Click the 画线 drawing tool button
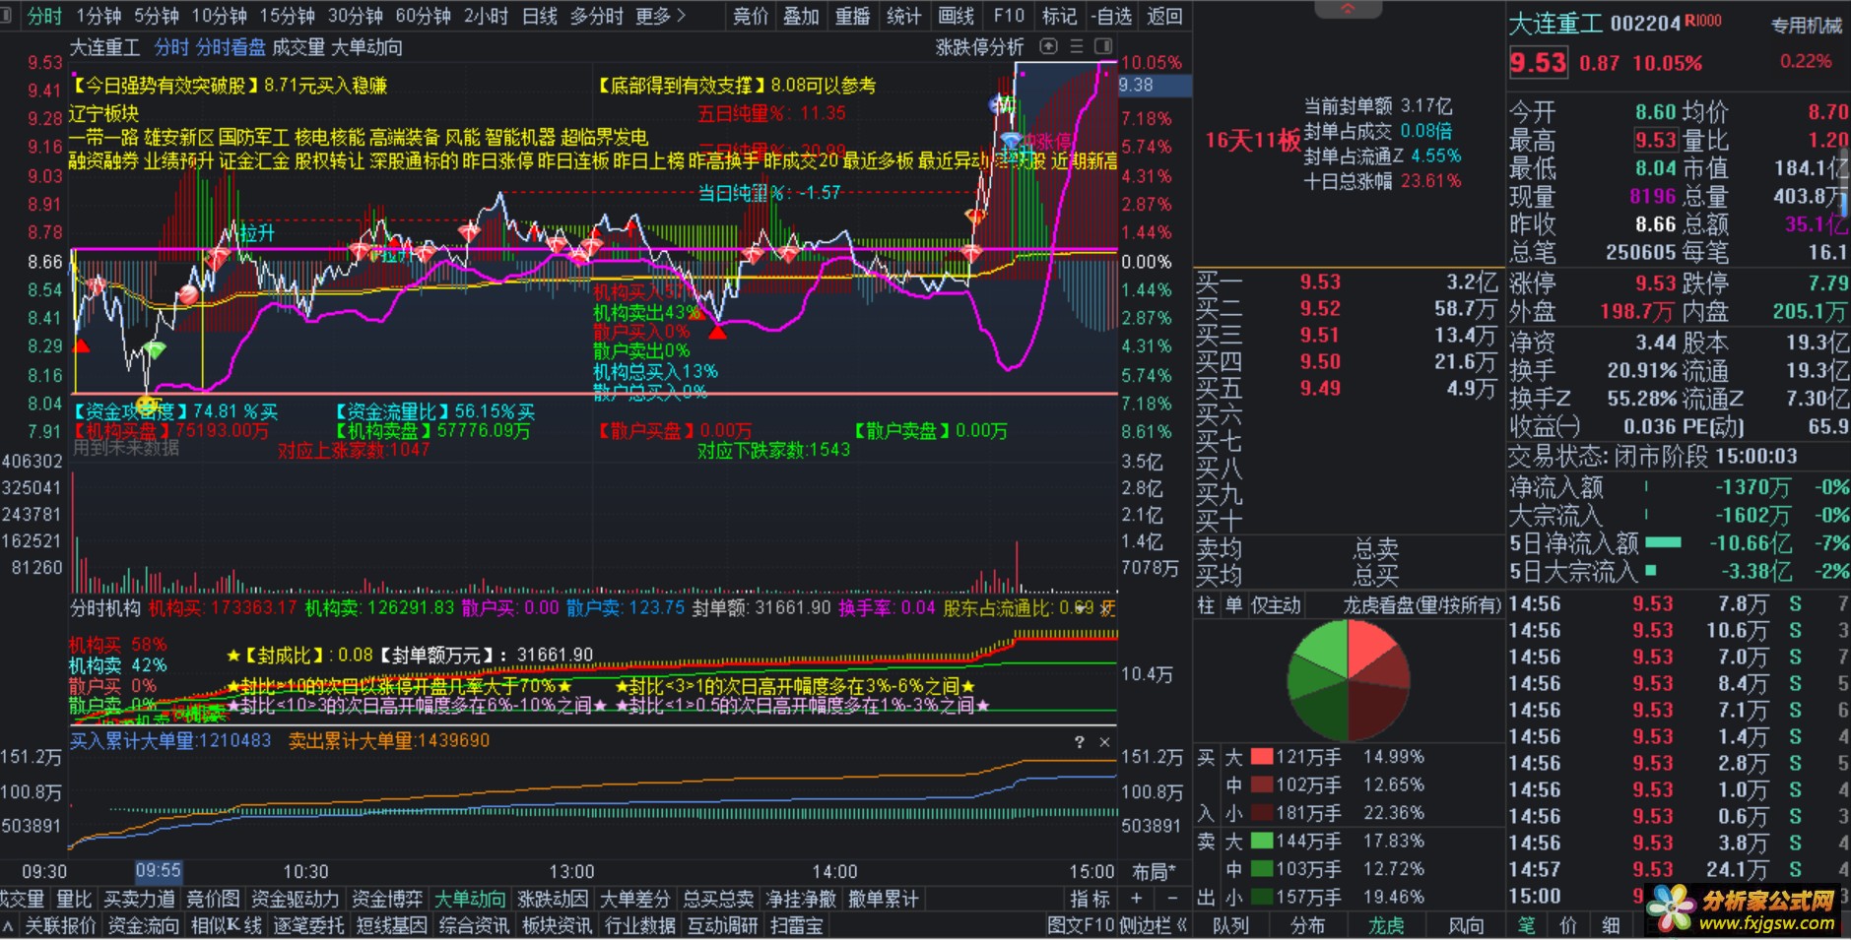 pos(957,16)
